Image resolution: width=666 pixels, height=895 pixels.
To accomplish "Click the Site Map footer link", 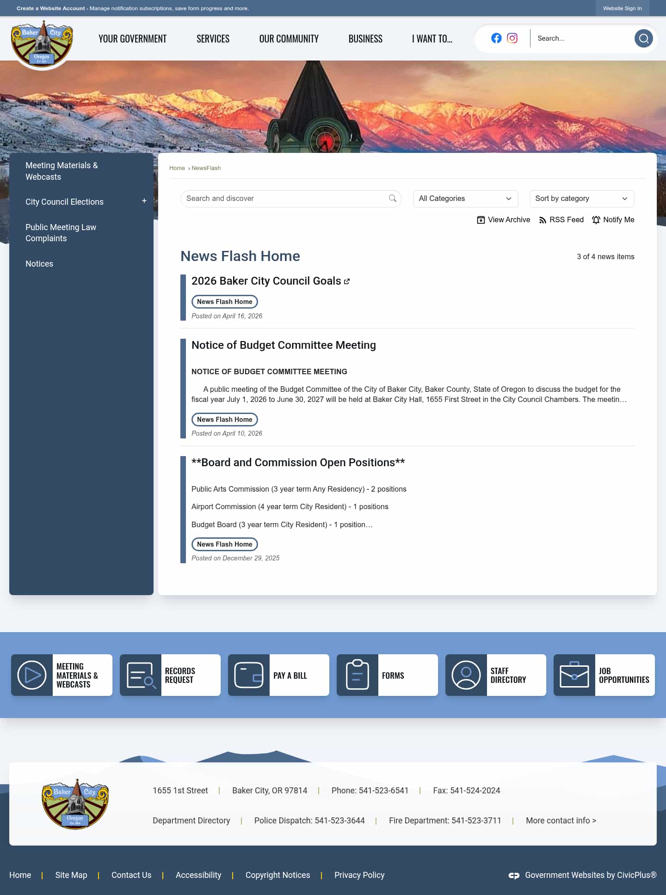I will [71, 875].
